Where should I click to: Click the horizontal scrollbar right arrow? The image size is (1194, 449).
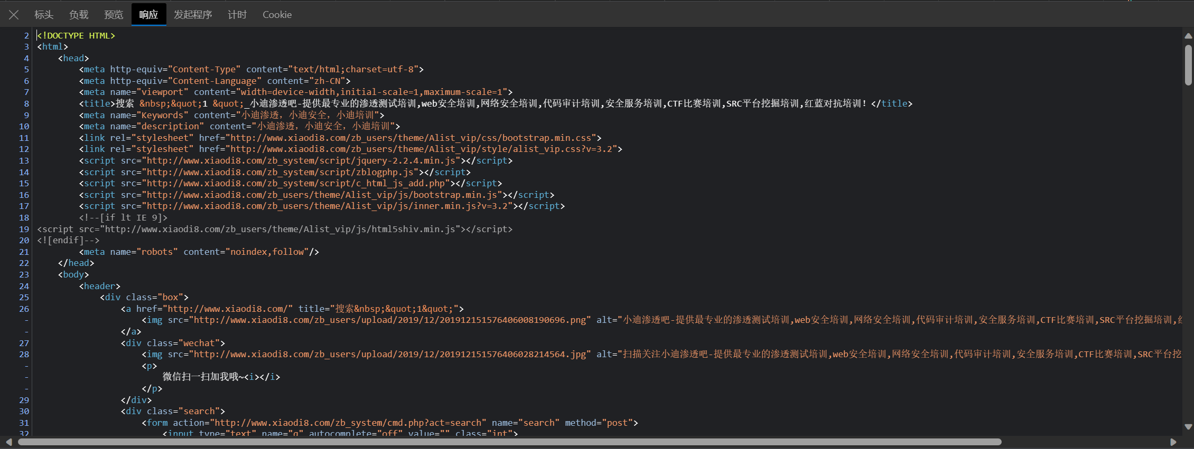click(x=1173, y=442)
